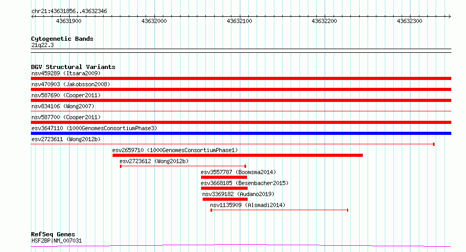Select the esv2659710 red variant bar
Image resolution: width=466 pixels, height=252 pixels.
238,155
